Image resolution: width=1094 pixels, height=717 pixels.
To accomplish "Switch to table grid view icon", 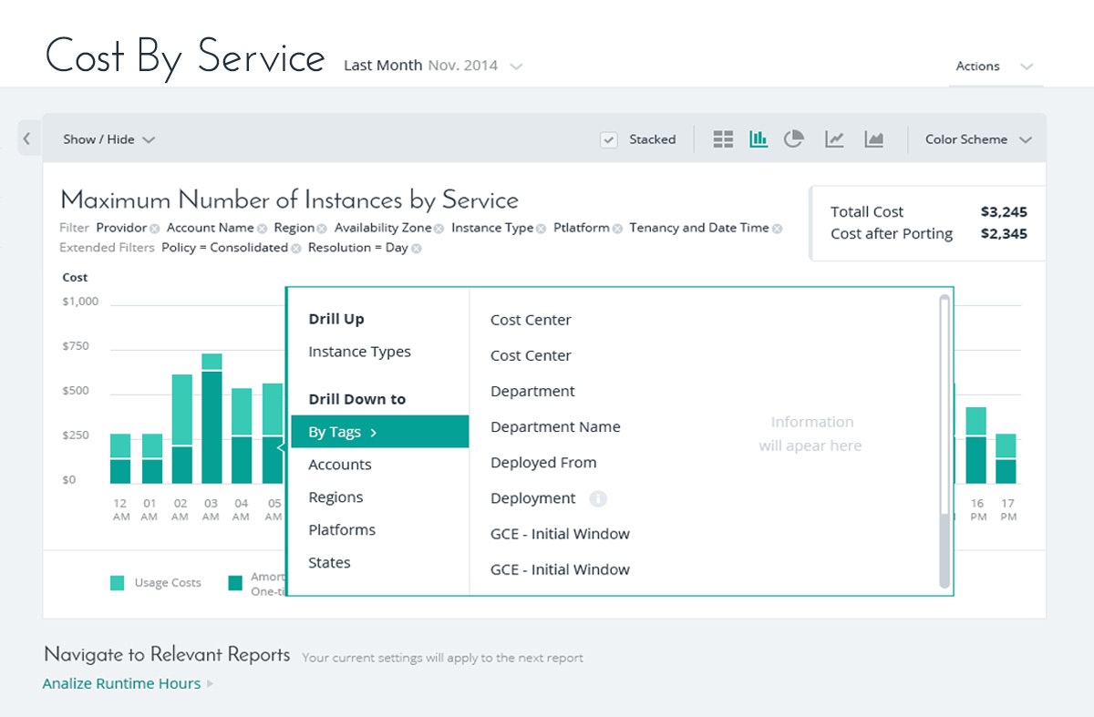I will coord(723,139).
